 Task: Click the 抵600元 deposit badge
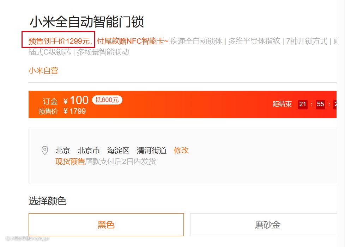point(107,100)
